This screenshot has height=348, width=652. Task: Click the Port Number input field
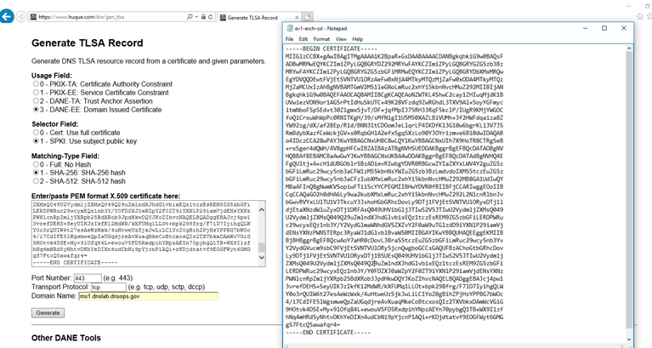point(87,278)
